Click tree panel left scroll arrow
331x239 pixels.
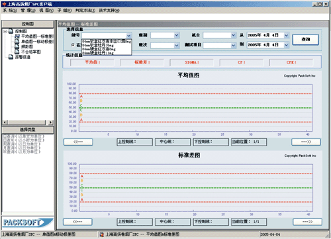coord(5,122)
